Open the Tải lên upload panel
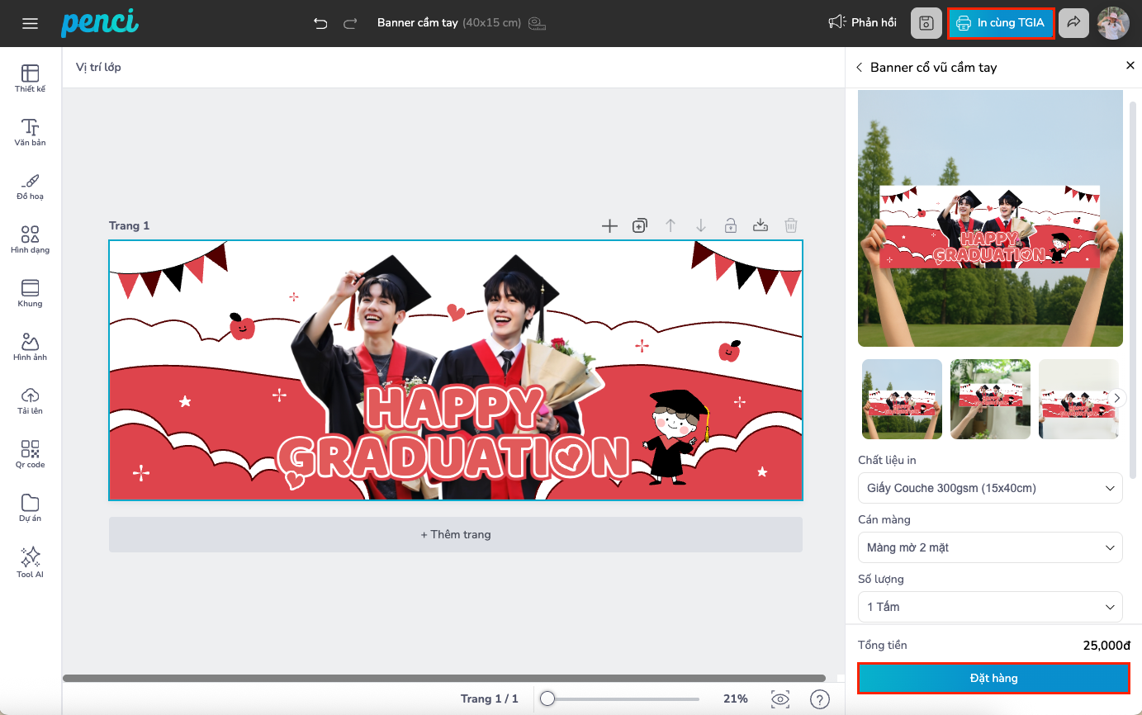This screenshot has width=1142, height=715. click(x=30, y=400)
